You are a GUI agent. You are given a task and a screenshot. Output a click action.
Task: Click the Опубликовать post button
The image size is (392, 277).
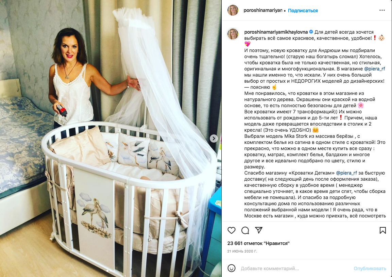pos(370,268)
